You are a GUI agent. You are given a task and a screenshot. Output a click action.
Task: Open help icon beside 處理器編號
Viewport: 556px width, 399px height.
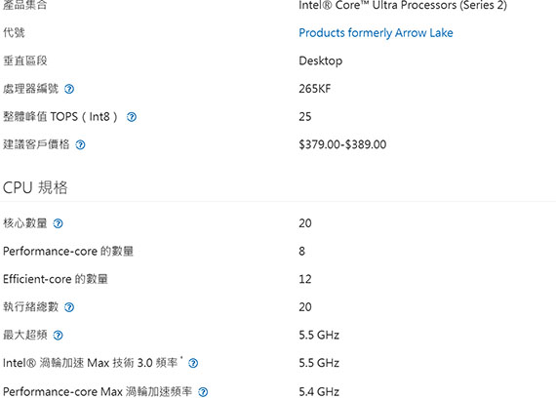point(69,89)
